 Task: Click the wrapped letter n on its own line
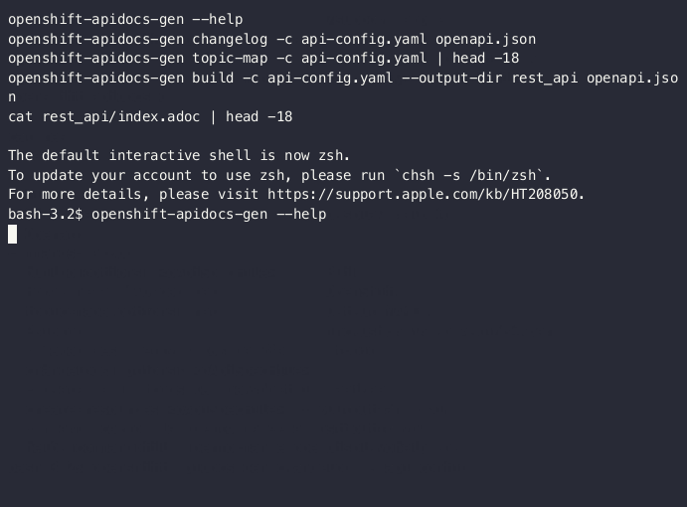[12, 97]
